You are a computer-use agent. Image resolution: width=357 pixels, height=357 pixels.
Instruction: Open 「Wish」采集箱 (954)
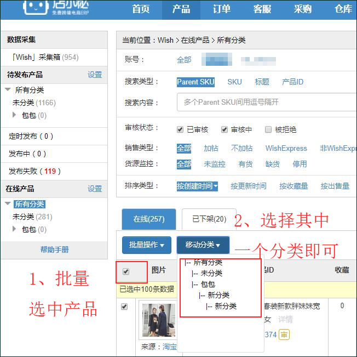pyautogui.click(x=45, y=57)
